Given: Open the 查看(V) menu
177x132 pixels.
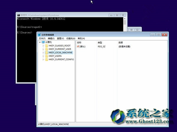Looking at the screenshot, I should tap(60, 38).
